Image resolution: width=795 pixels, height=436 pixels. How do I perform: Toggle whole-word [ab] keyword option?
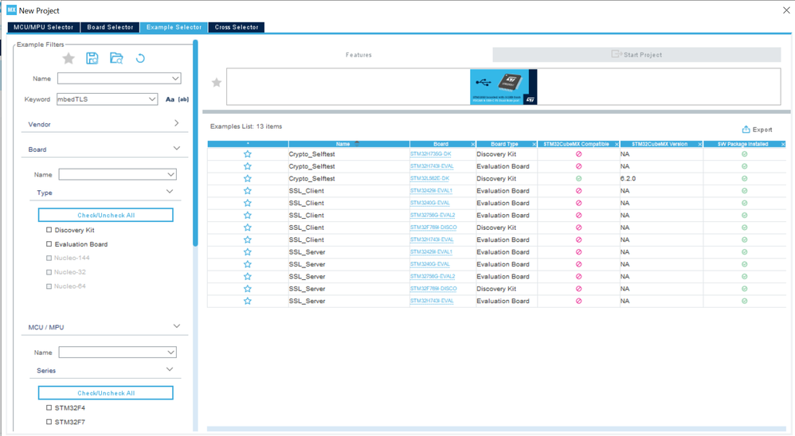point(183,99)
